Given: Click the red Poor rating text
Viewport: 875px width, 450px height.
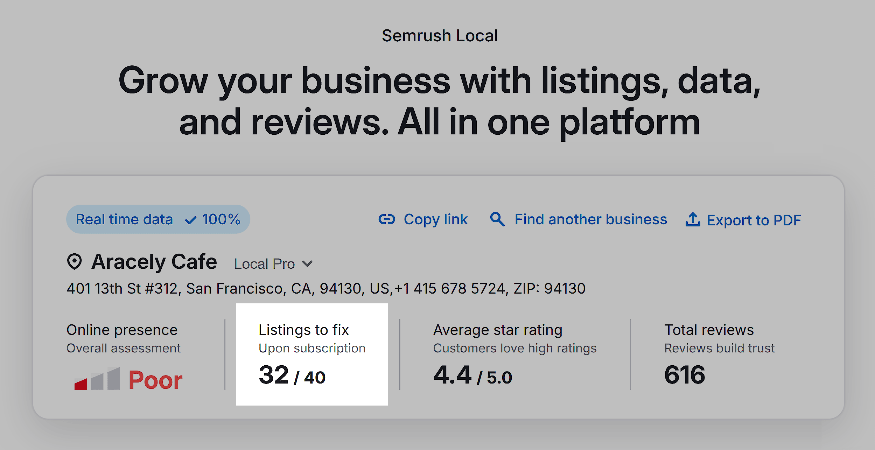Looking at the screenshot, I should coord(155,380).
